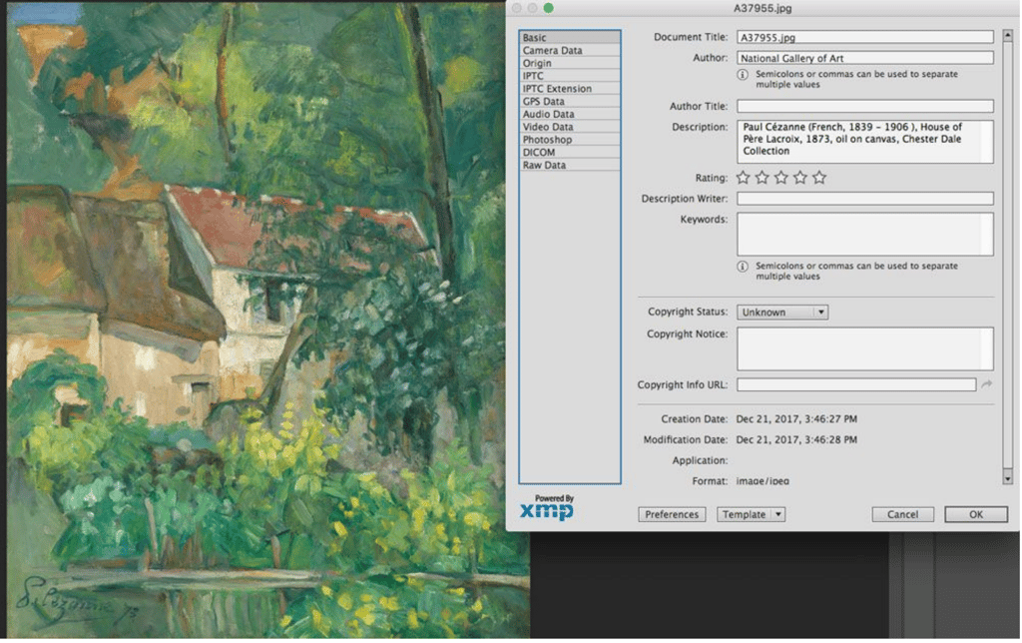
Task: Show the Raw Data category
Action: (570, 165)
